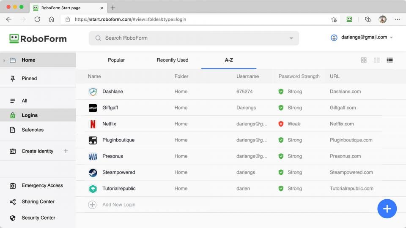Screen dimensions: 406x228
Task: Click the darien username in Tutorialrepublic row
Action: point(243,189)
